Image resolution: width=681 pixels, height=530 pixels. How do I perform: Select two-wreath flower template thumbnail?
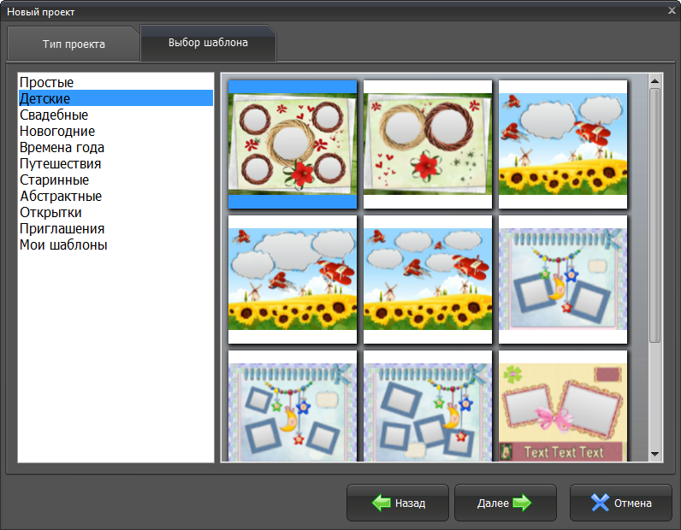pos(428,144)
